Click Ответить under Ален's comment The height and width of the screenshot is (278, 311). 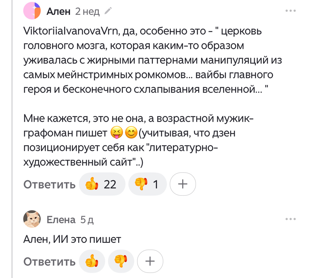(49, 184)
